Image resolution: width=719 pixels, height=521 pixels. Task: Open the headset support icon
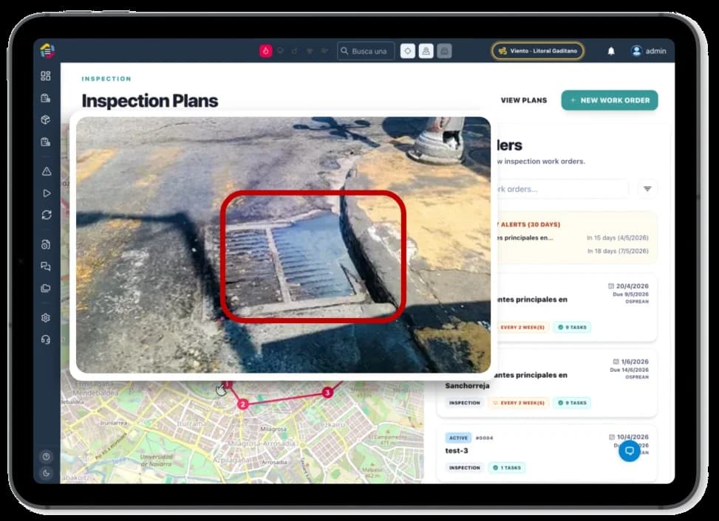click(x=45, y=339)
